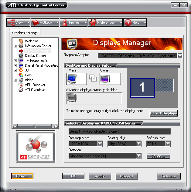
Task: Click the tree horizontal scrollbar thumb
Action: click(x=35, y=126)
